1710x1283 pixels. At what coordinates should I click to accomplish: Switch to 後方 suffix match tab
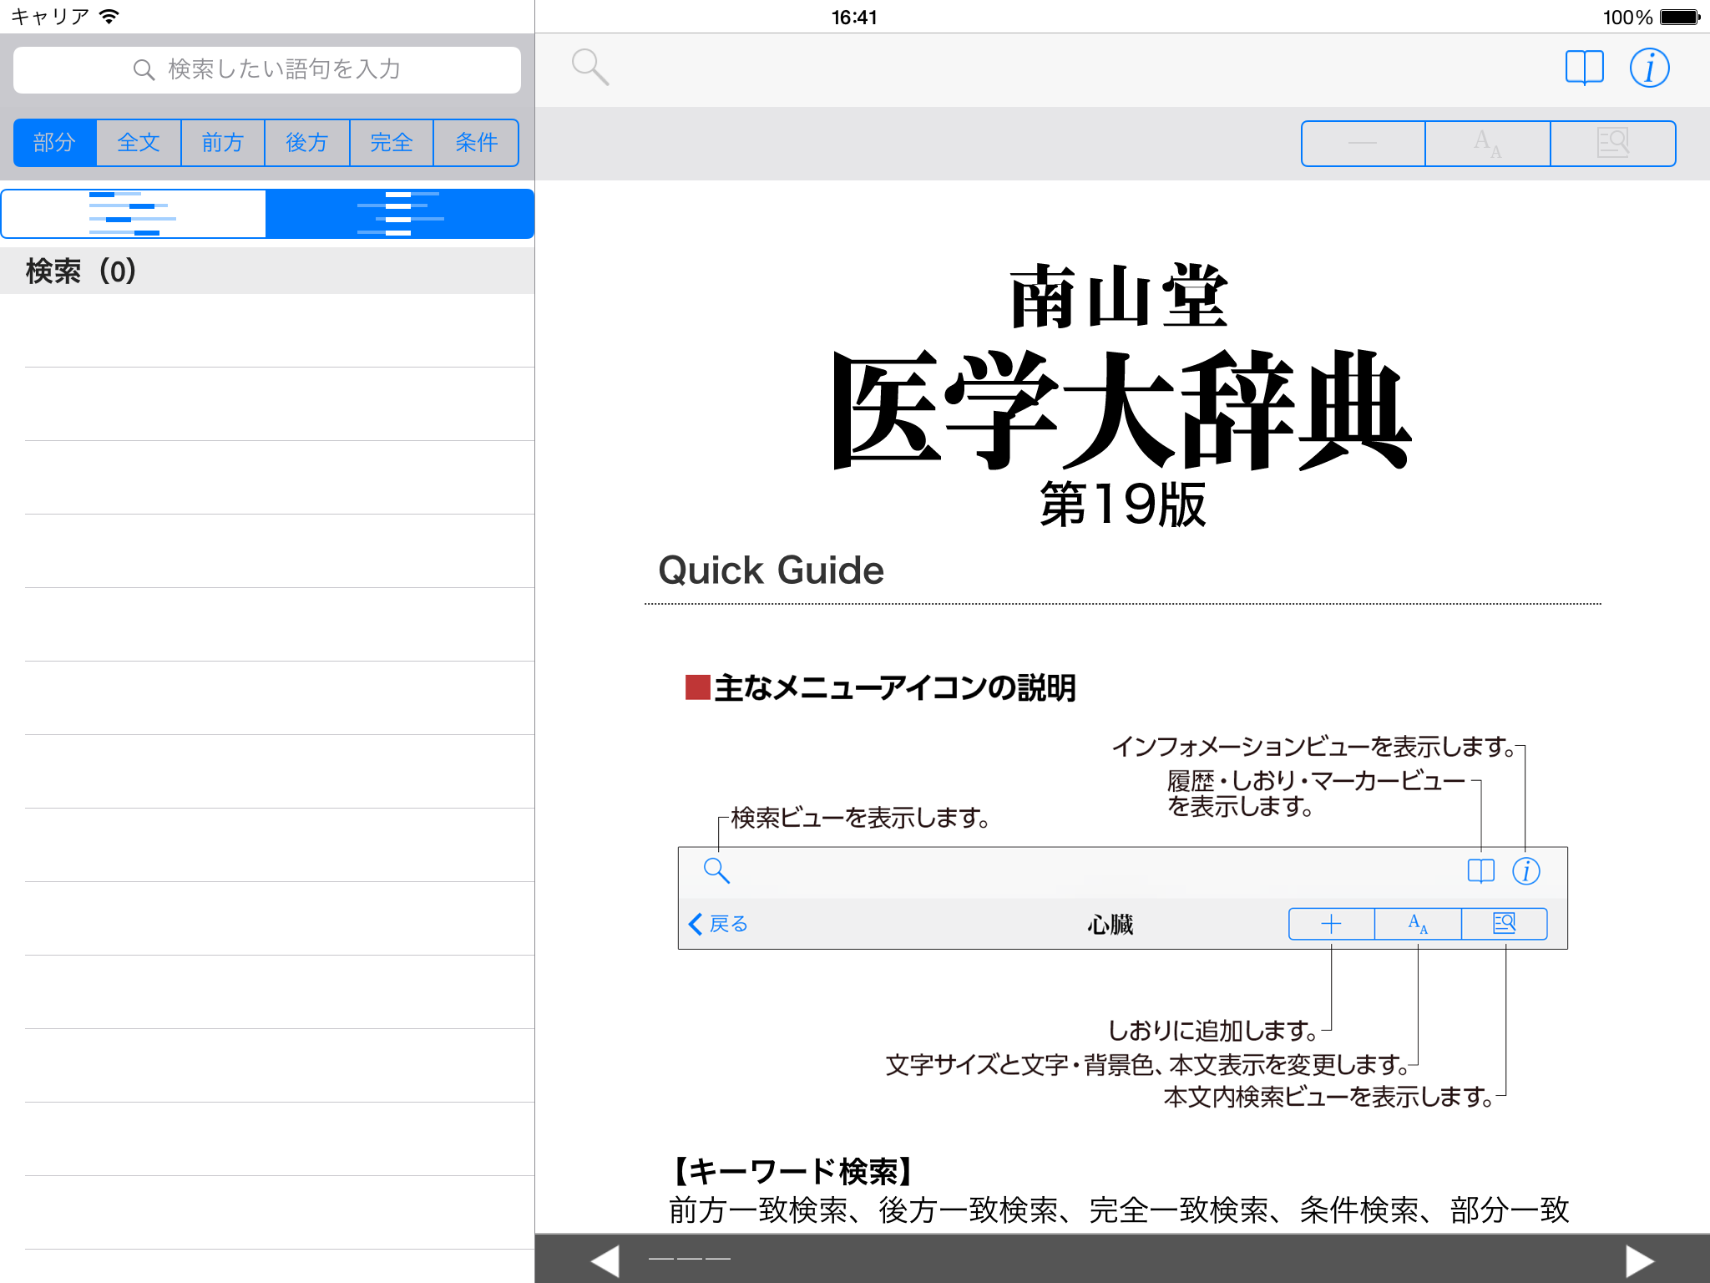tap(306, 143)
